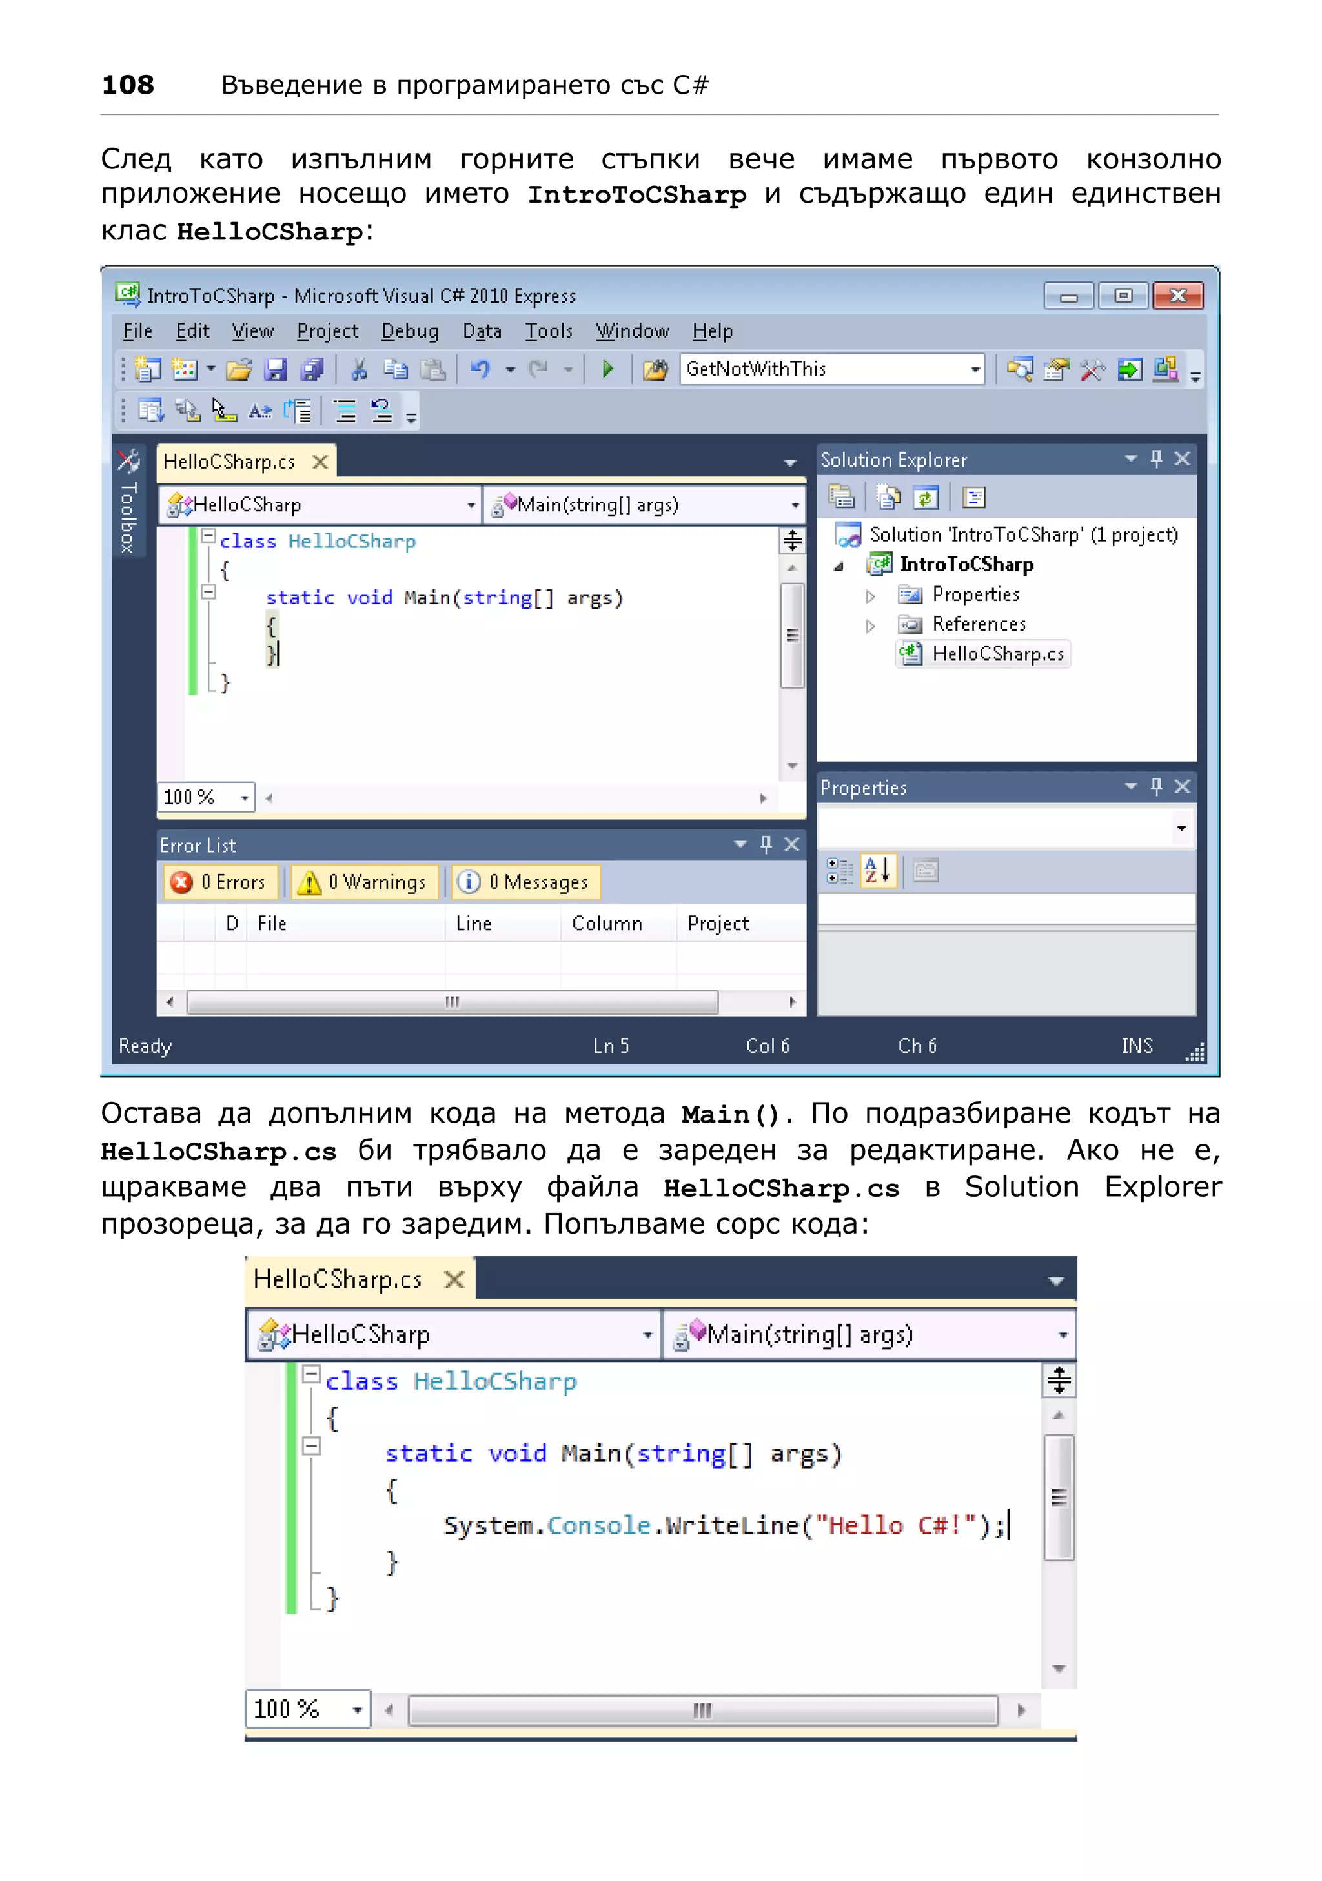Open the Debug menu
Screen dimensions: 1322x1881
click(x=409, y=331)
